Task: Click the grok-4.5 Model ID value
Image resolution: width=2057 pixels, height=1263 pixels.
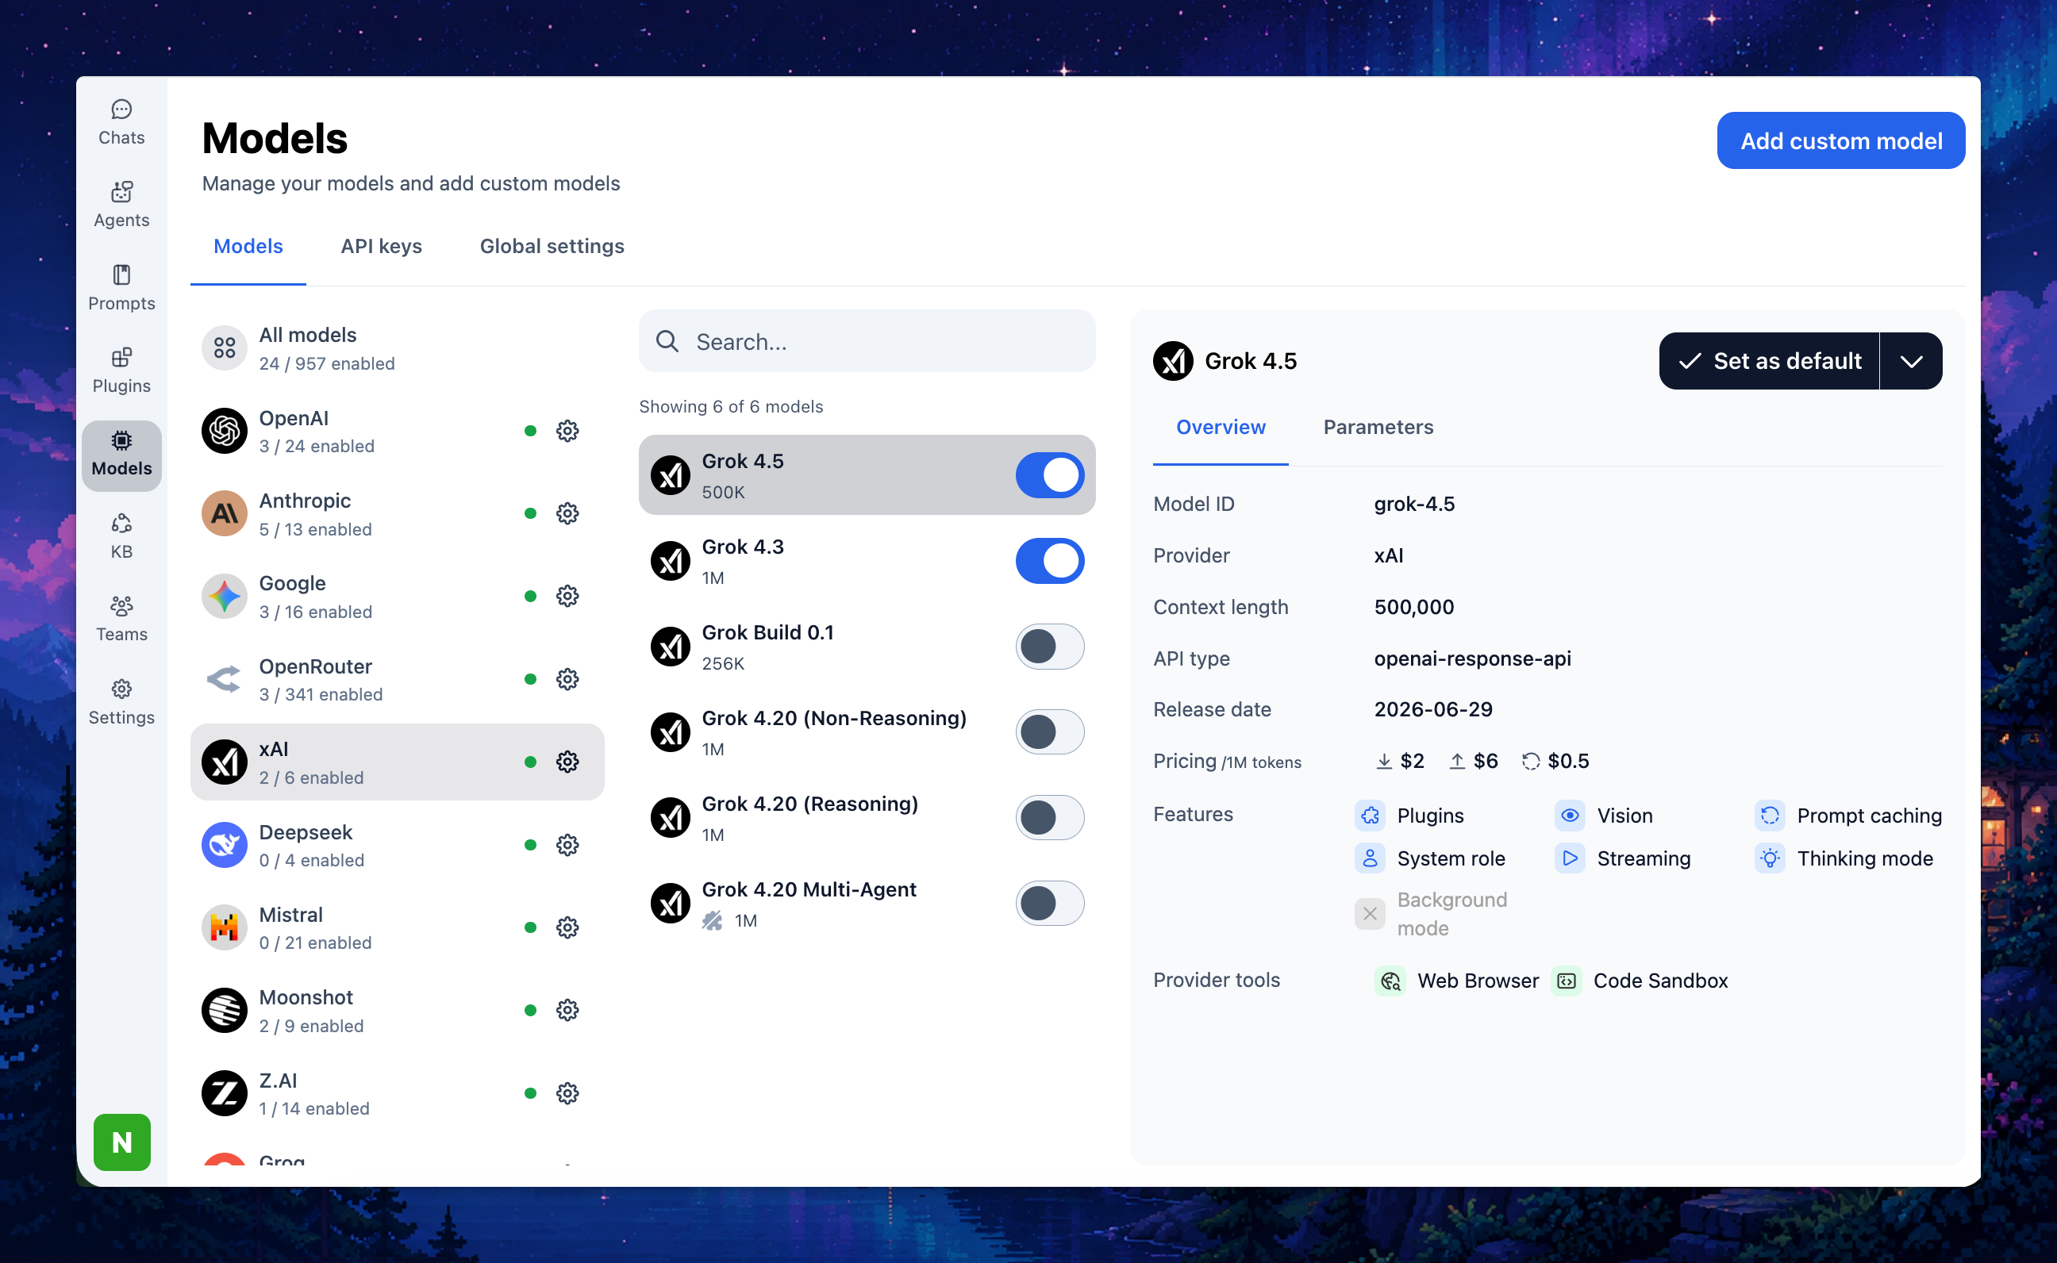Action: (1414, 504)
